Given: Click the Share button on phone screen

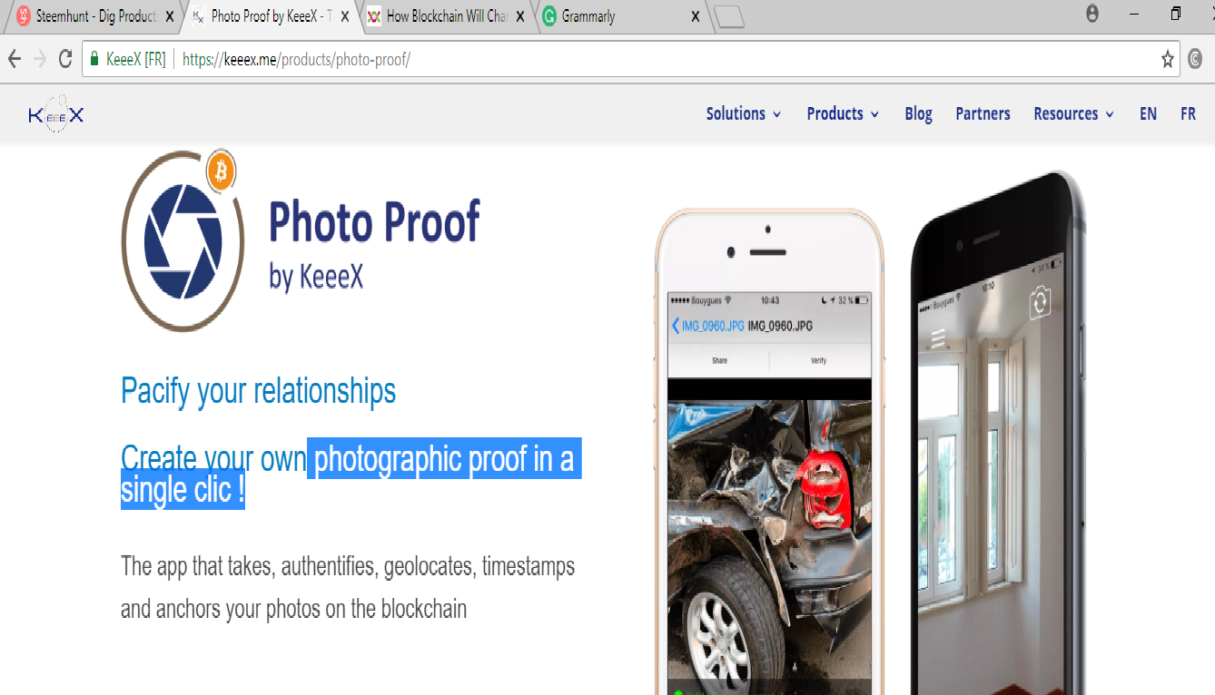Looking at the screenshot, I should pos(719,360).
